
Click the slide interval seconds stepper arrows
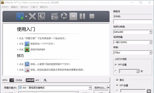[138, 71]
